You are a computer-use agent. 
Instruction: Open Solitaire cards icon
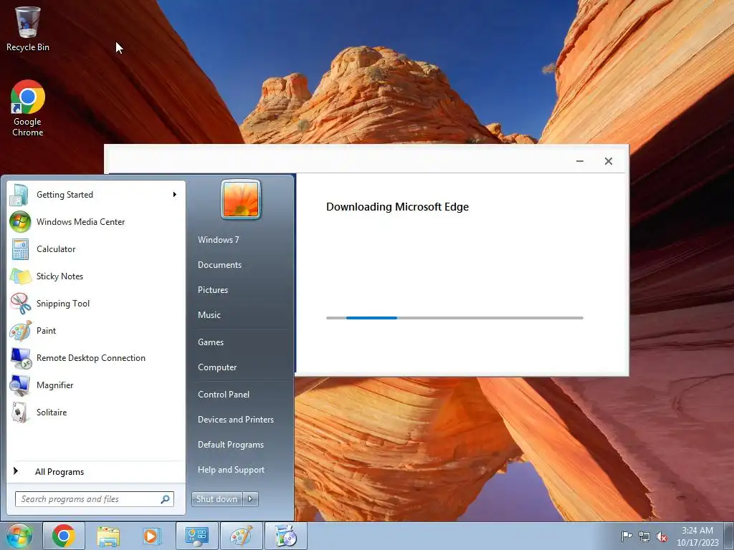click(x=20, y=412)
